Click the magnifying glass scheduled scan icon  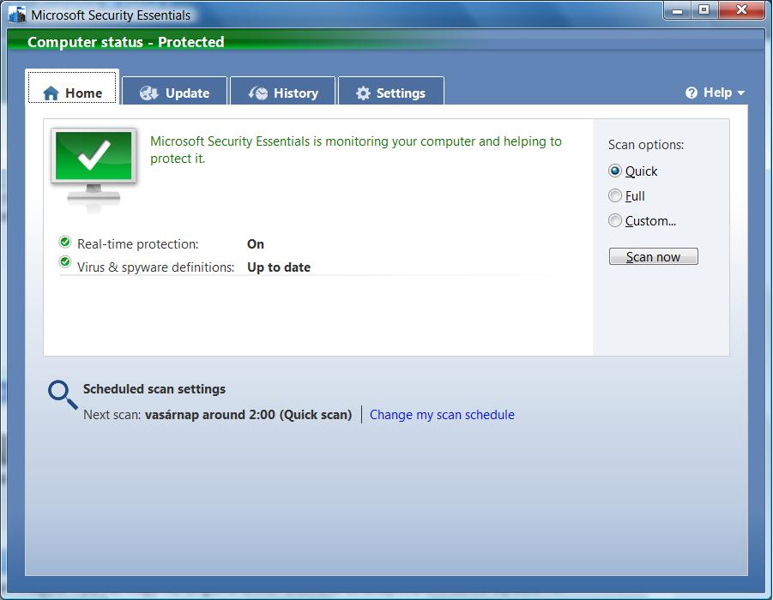[62, 393]
